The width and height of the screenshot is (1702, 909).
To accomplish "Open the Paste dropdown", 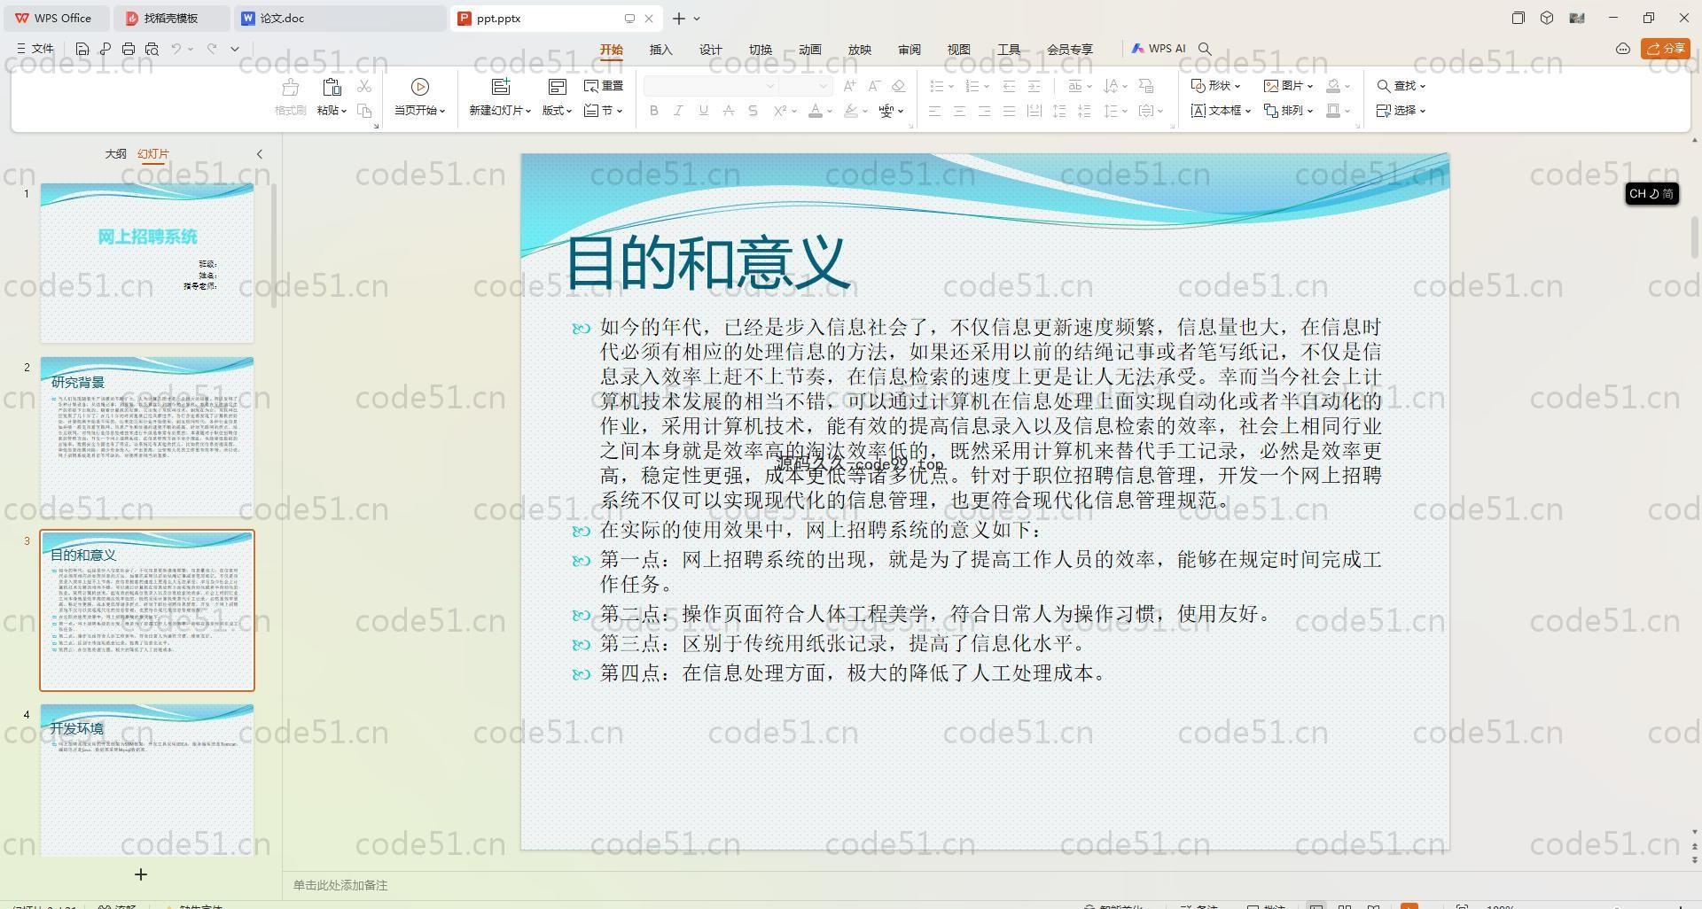I will pyautogui.click(x=332, y=111).
